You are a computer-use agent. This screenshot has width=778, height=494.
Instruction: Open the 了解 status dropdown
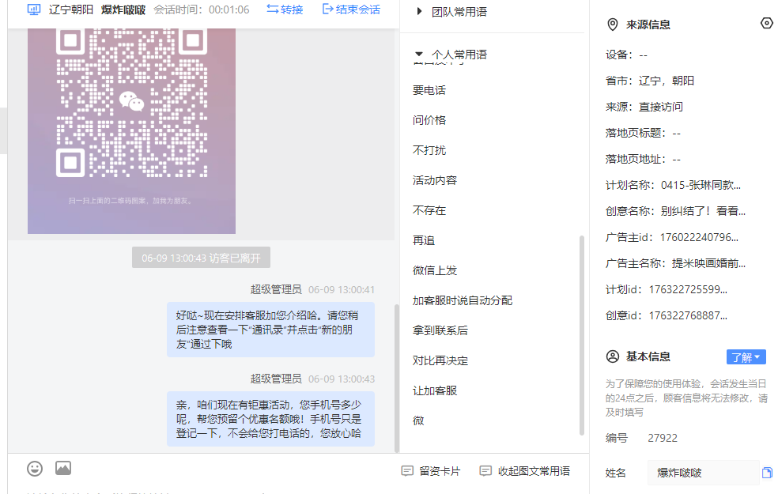746,357
